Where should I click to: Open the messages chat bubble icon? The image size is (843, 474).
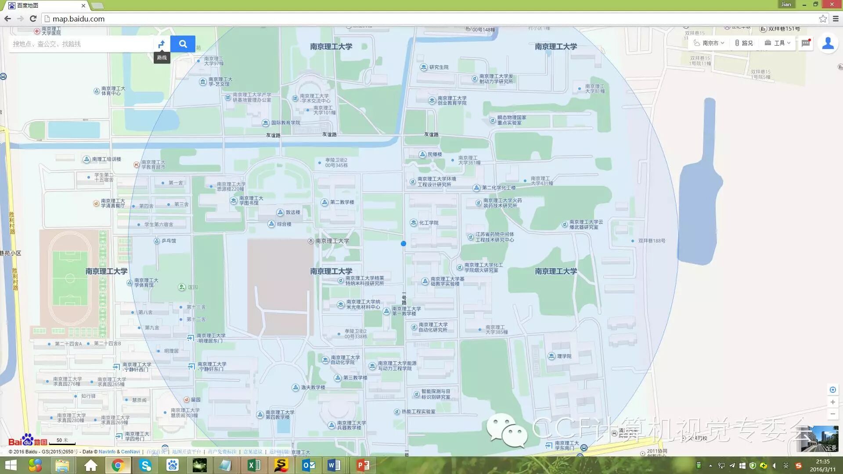[x=806, y=43]
